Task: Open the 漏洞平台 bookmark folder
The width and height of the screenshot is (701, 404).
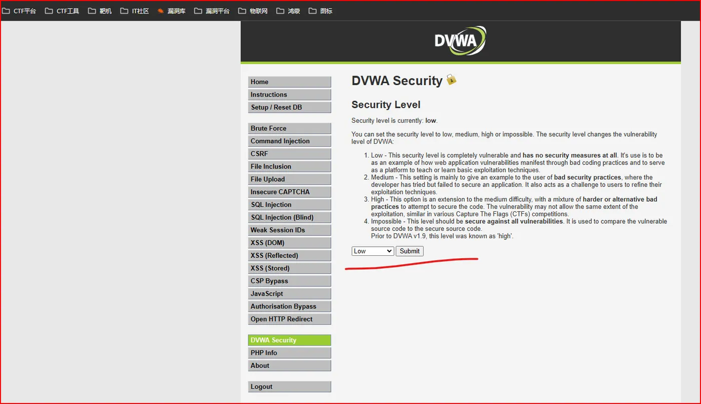Action: pos(212,11)
